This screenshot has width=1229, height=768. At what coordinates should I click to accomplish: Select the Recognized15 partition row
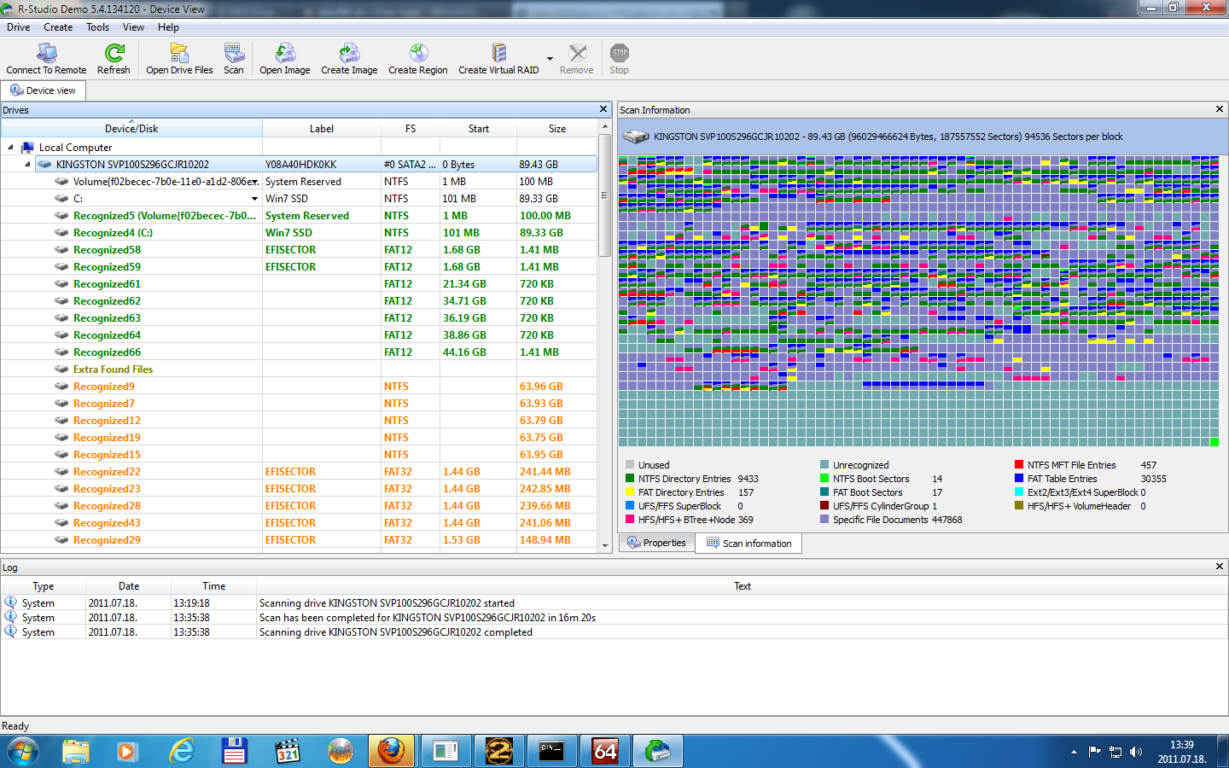299,455
